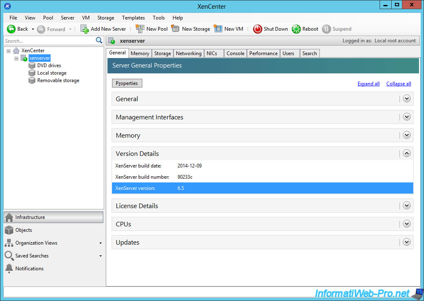Screen dimensions: 424x301
Task: Open Saved Searches
Action: pos(54,256)
